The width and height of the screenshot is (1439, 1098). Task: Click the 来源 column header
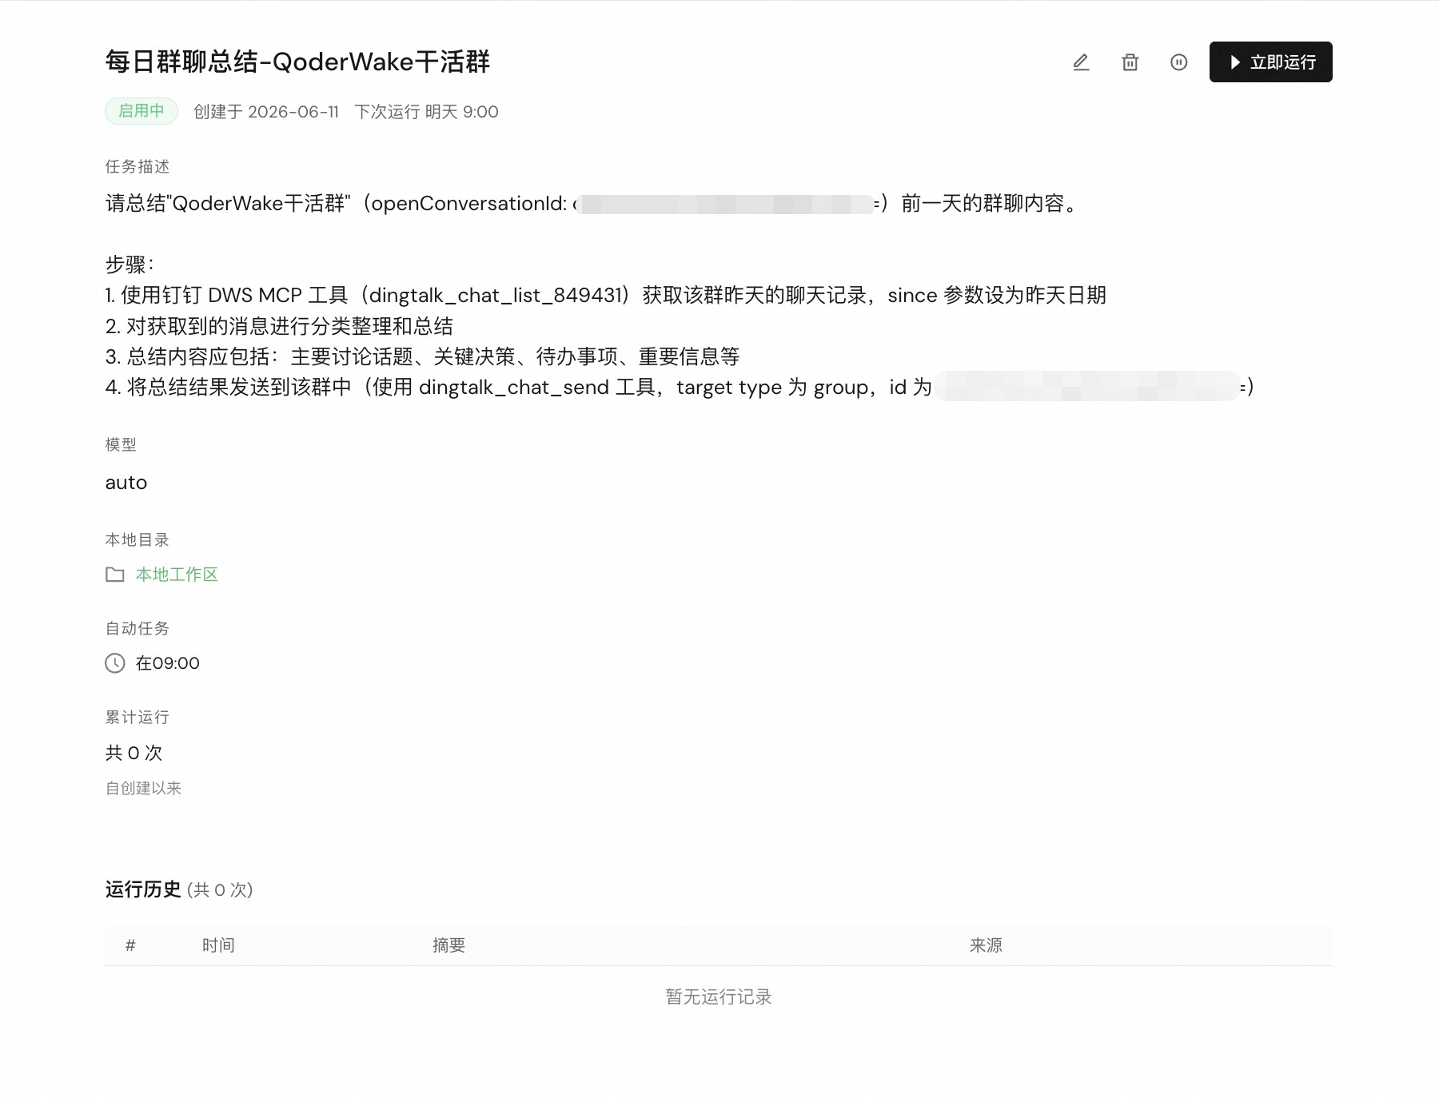tap(986, 945)
